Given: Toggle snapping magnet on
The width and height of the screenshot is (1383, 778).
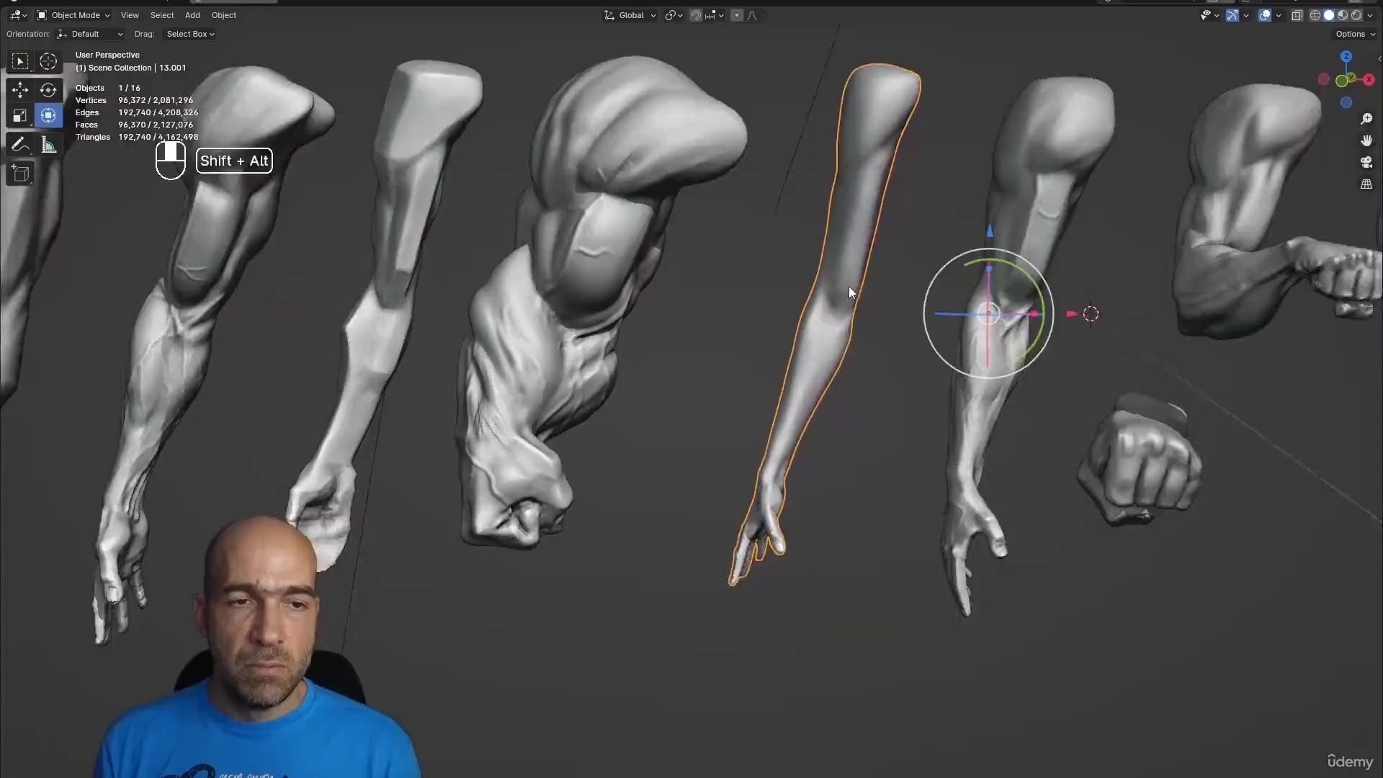Looking at the screenshot, I should click(696, 15).
